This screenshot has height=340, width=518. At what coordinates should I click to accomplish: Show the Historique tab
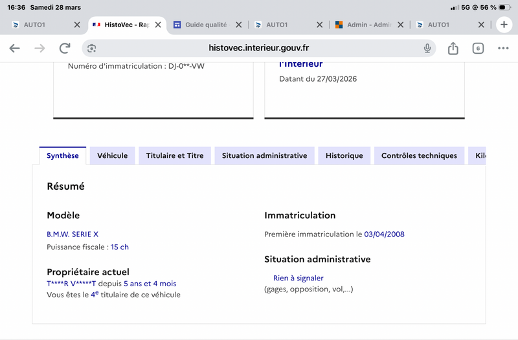point(344,156)
